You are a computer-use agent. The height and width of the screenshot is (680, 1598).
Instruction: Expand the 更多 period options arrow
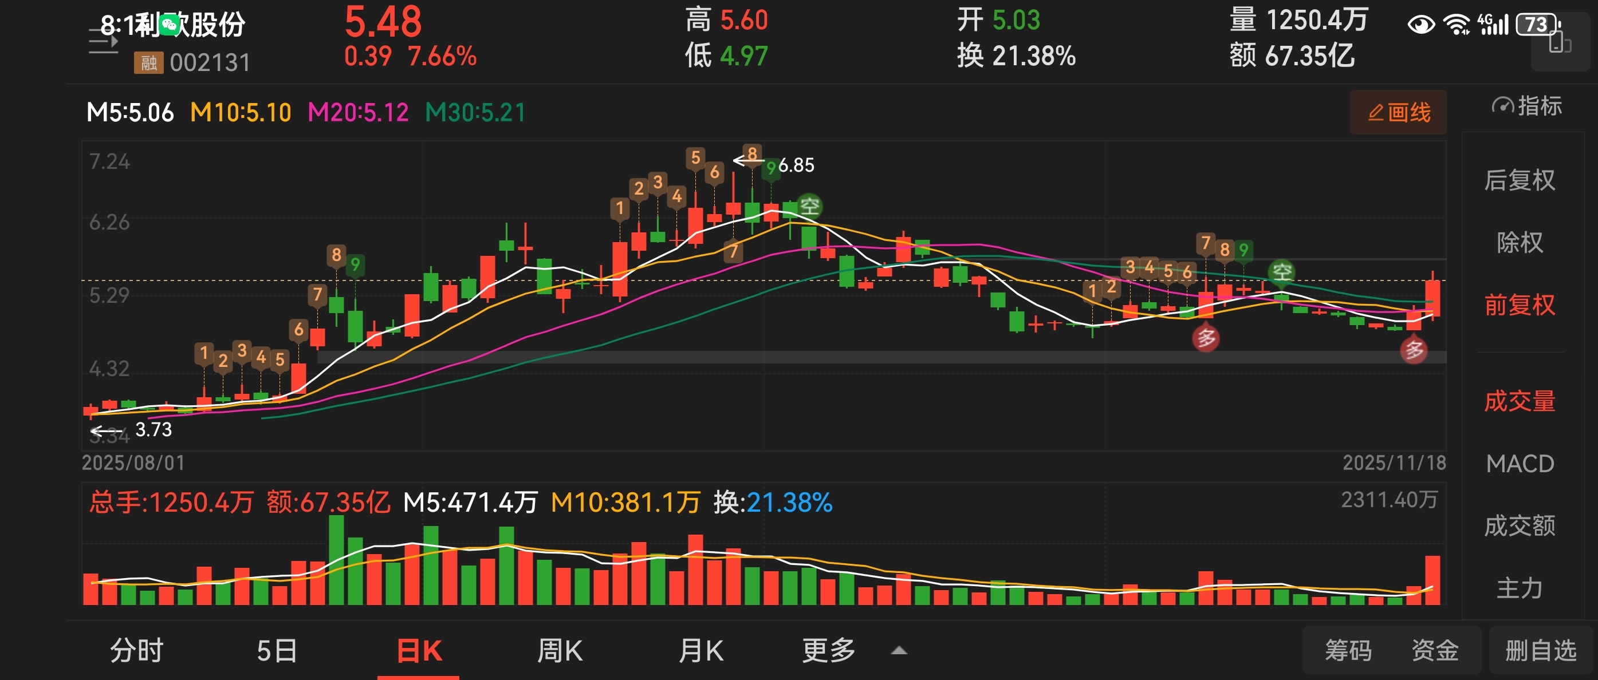(x=899, y=651)
